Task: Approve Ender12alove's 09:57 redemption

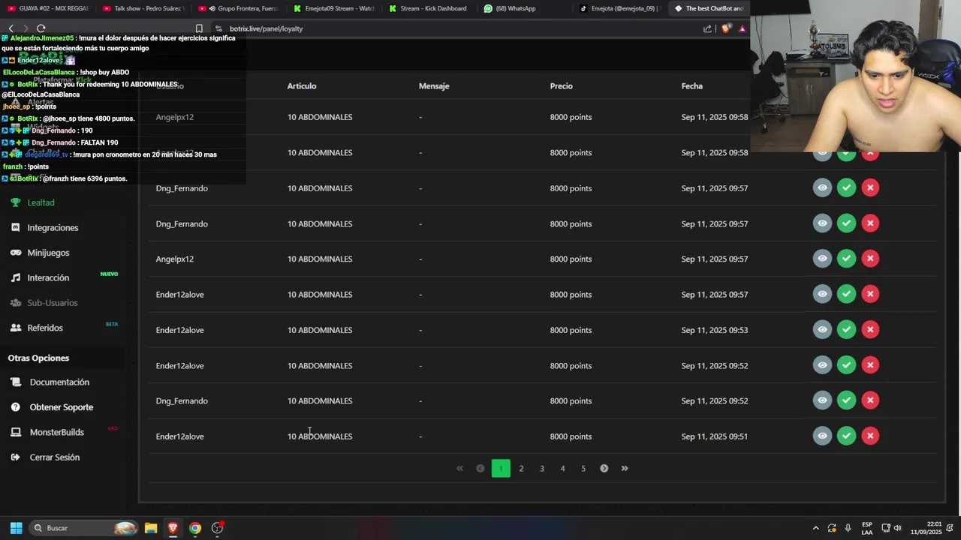Action: click(846, 294)
